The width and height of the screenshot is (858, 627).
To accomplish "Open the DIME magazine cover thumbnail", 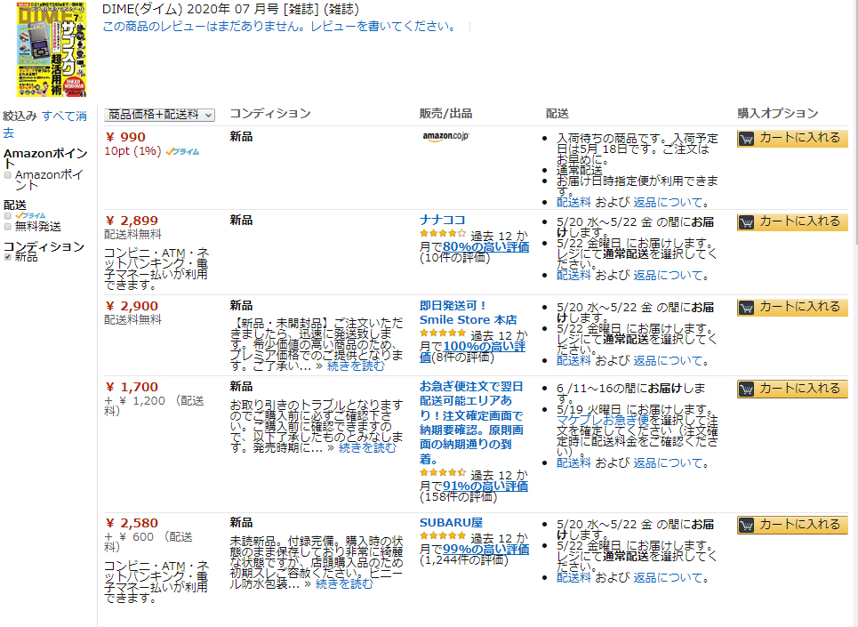I will pos(52,49).
